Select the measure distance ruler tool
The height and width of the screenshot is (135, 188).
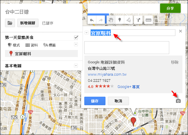pos(148,20)
